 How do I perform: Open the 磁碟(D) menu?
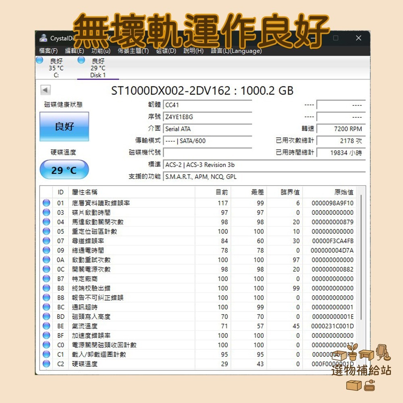(x=166, y=51)
